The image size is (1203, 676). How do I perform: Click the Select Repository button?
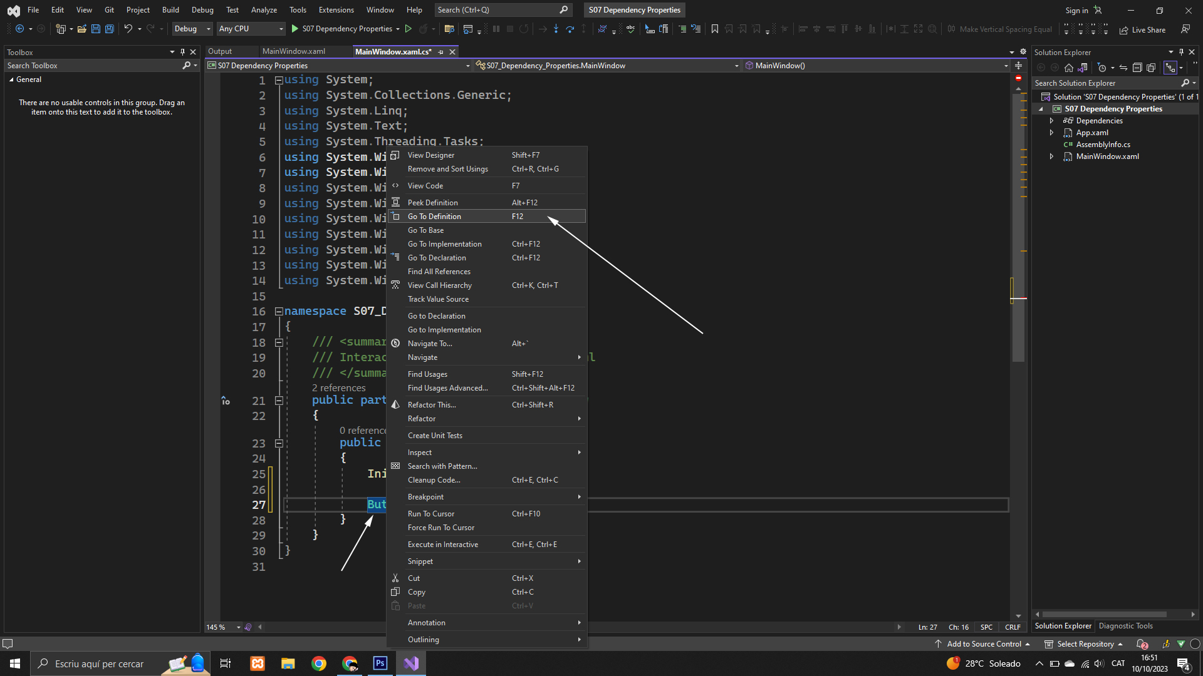(1085, 644)
